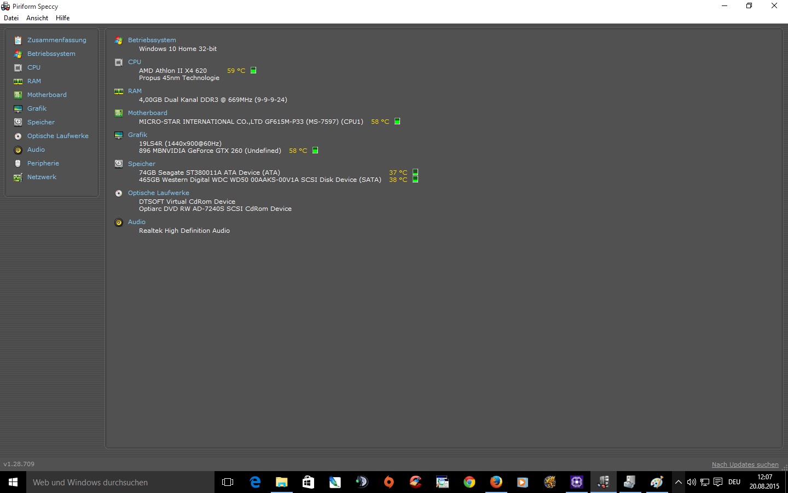The width and height of the screenshot is (788, 493).
Task: Click the Motherboard heading link in summary
Action: point(148,113)
